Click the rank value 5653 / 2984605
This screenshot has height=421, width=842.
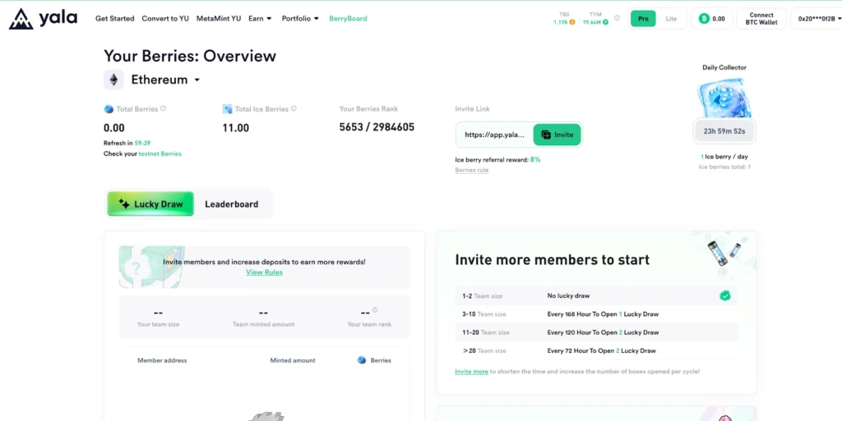click(x=377, y=127)
